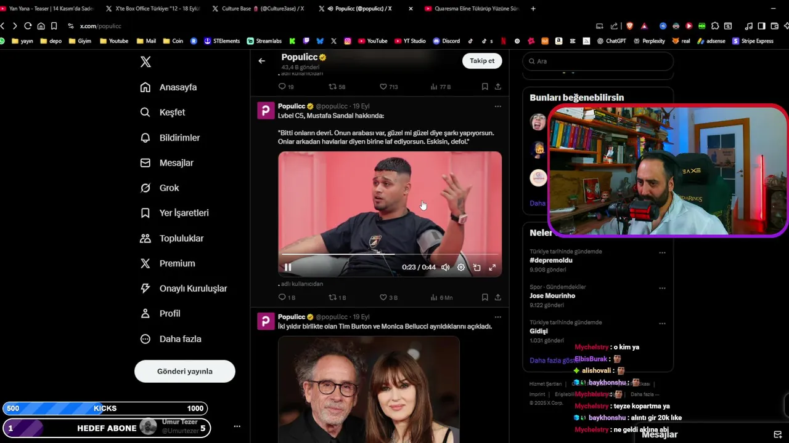The height and width of the screenshot is (443, 789).
Task: Seek on the video progress bar
Action: coord(390,253)
